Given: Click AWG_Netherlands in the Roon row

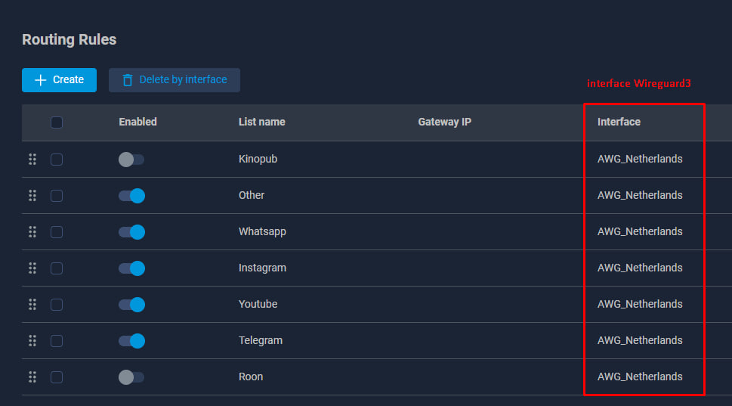Looking at the screenshot, I should (x=640, y=377).
